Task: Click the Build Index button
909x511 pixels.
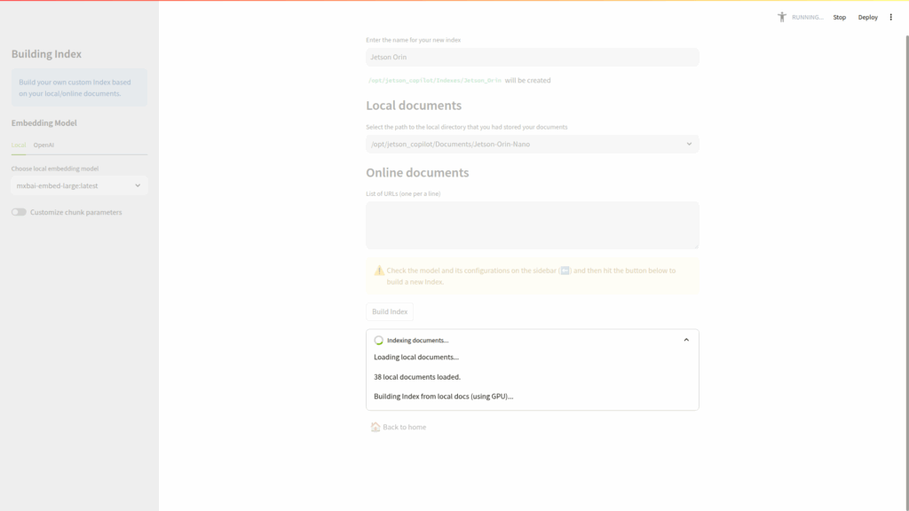Action: (390, 311)
